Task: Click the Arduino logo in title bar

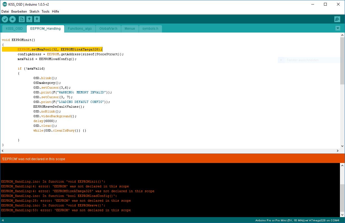Action: [x=5, y=4]
